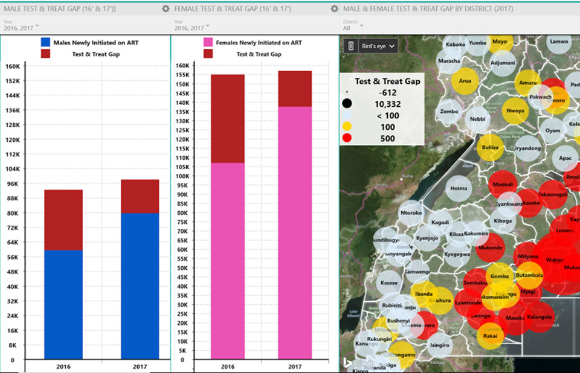Click "2017" axis label in Female chart

[x=295, y=367]
